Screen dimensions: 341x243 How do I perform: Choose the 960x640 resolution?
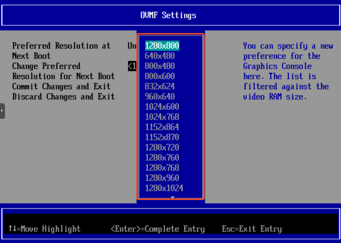160,97
